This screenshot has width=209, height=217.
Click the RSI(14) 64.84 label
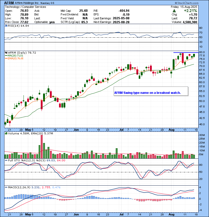[x=18, y=26]
